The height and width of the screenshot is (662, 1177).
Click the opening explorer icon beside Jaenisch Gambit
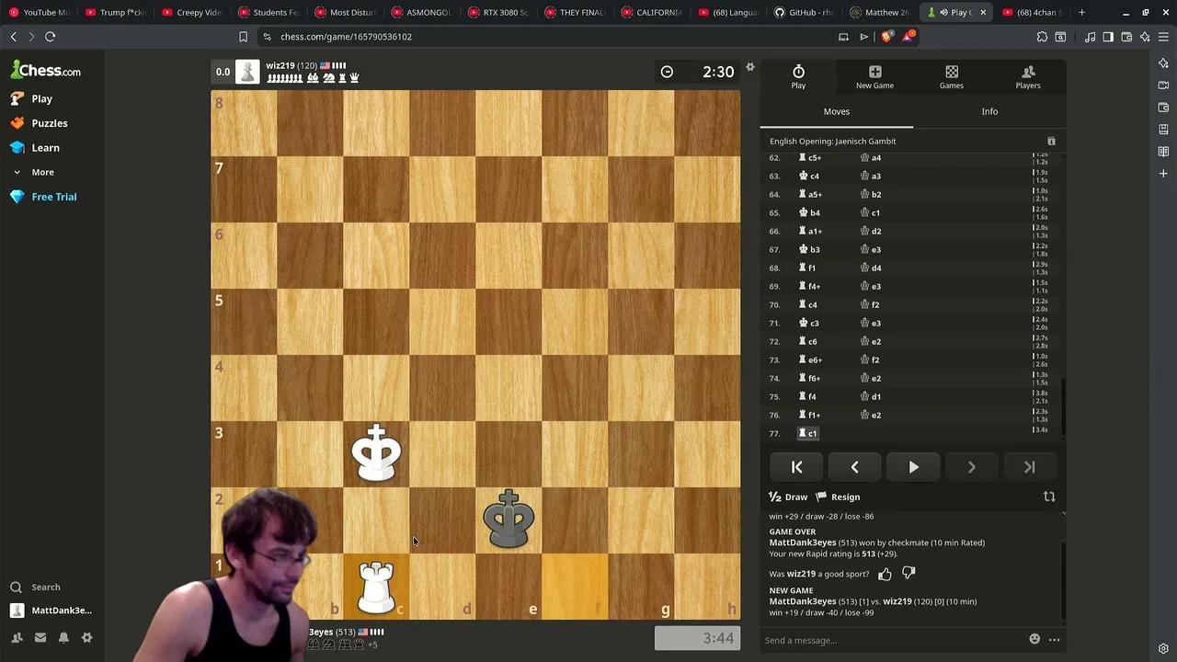pyautogui.click(x=1051, y=142)
